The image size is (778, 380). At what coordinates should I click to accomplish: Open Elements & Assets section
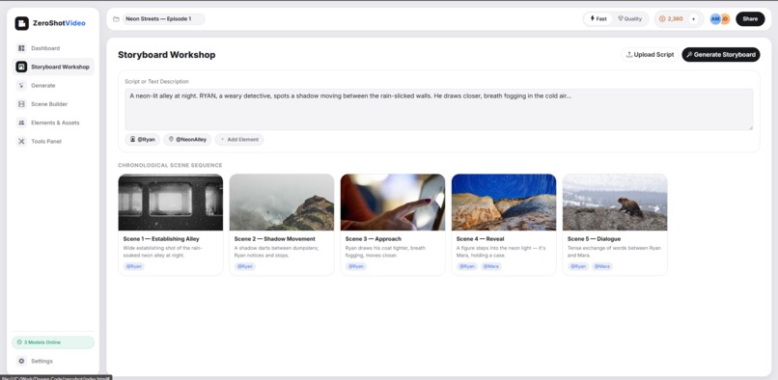tap(52, 122)
